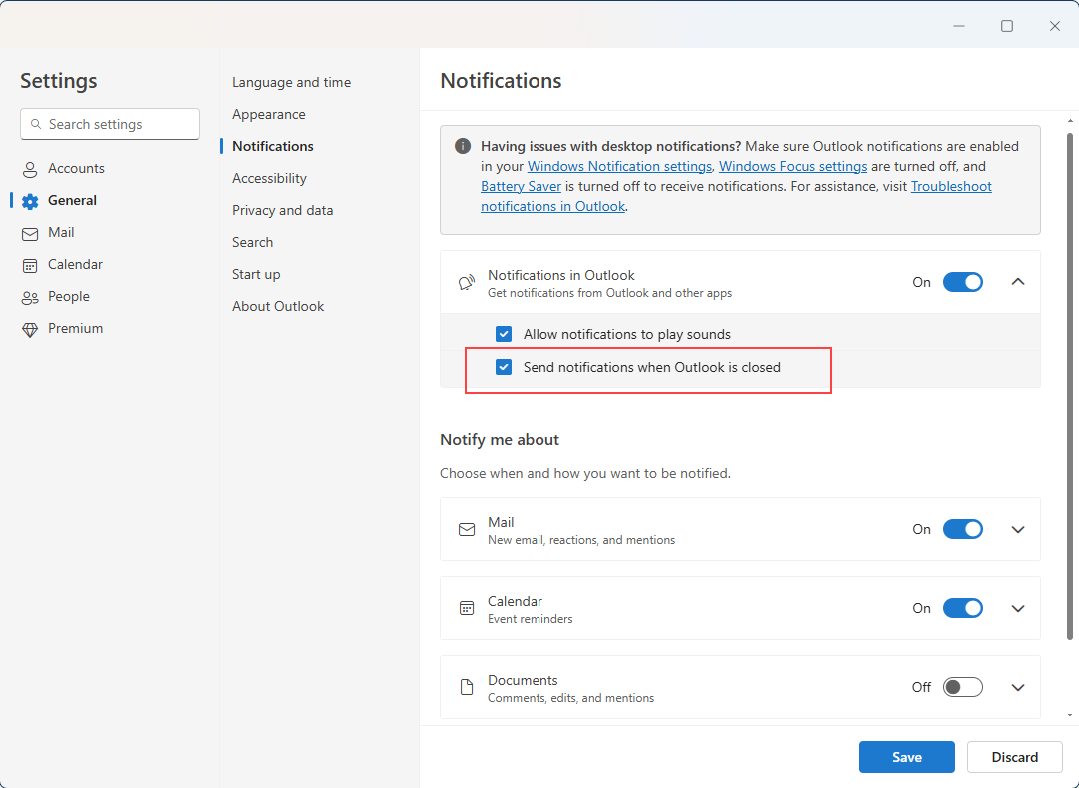The height and width of the screenshot is (788, 1079).
Task: Turn off the Notifications in Outlook toggle
Action: [963, 282]
